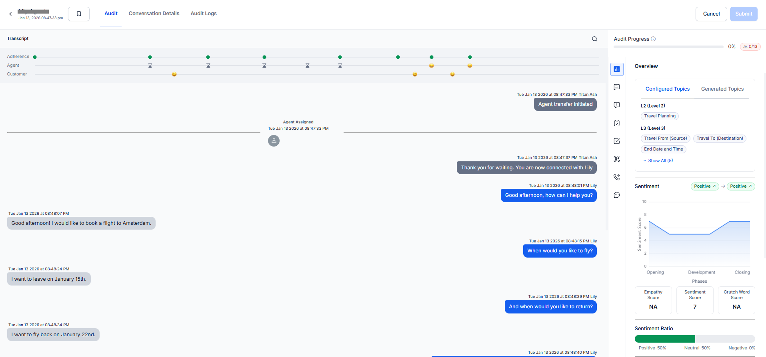Select the Overview bar chart icon

coord(617,69)
